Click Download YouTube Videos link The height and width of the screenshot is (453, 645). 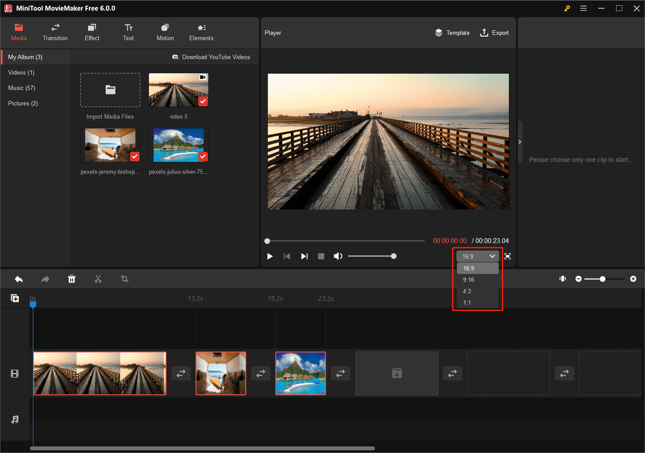click(211, 57)
